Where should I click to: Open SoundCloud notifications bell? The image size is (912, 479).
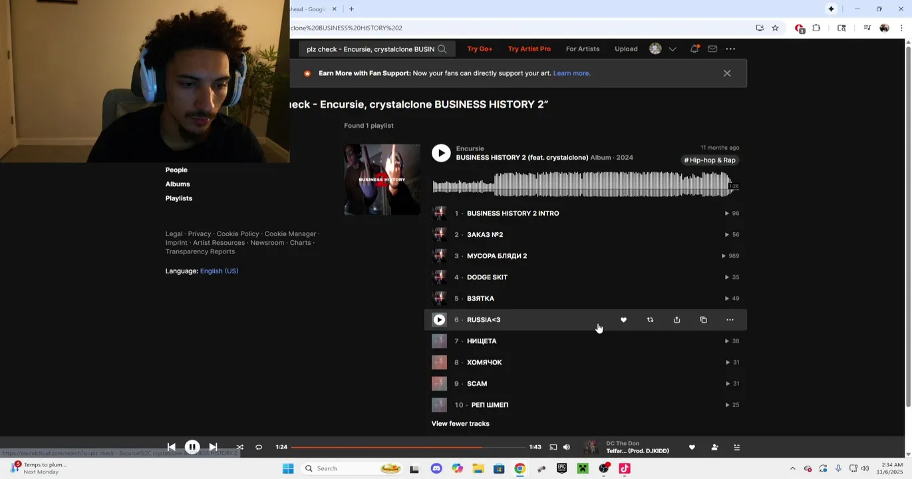point(694,49)
